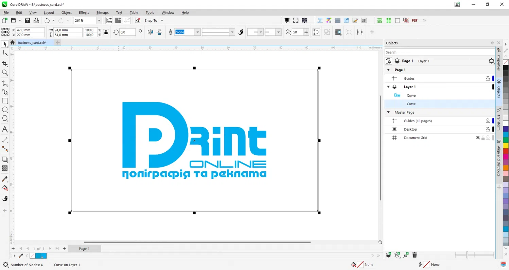This screenshot has height=270, width=509.
Task: Click the Publish to PDF icon
Action: [x=415, y=20]
